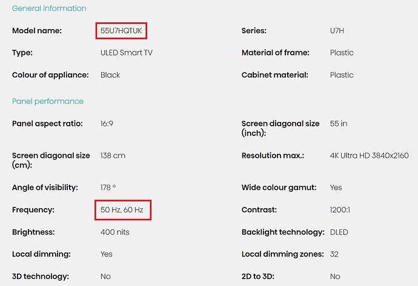Click the 178 ° angle of visibility value
Viewport: 418px width, 286px height.
pyautogui.click(x=108, y=187)
